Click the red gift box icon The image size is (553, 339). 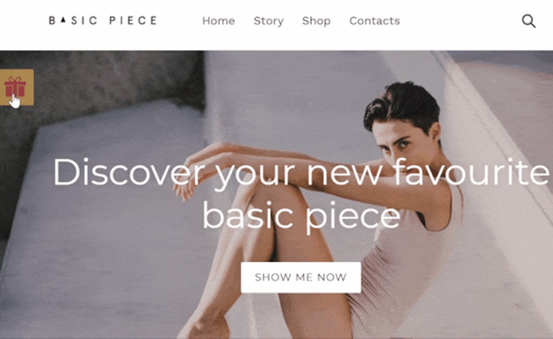[15, 87]
